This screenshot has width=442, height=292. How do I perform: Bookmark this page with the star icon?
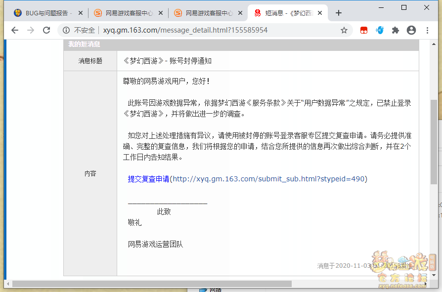click(344, 30)
